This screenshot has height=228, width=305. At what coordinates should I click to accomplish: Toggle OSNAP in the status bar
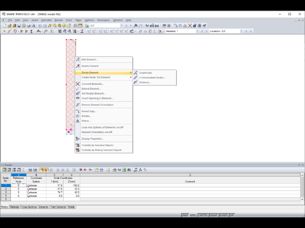pos(213,215)
